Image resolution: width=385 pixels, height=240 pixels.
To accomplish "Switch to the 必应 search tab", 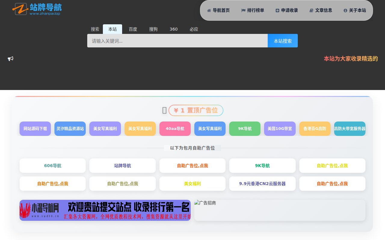I will click(x=194, y=29).
